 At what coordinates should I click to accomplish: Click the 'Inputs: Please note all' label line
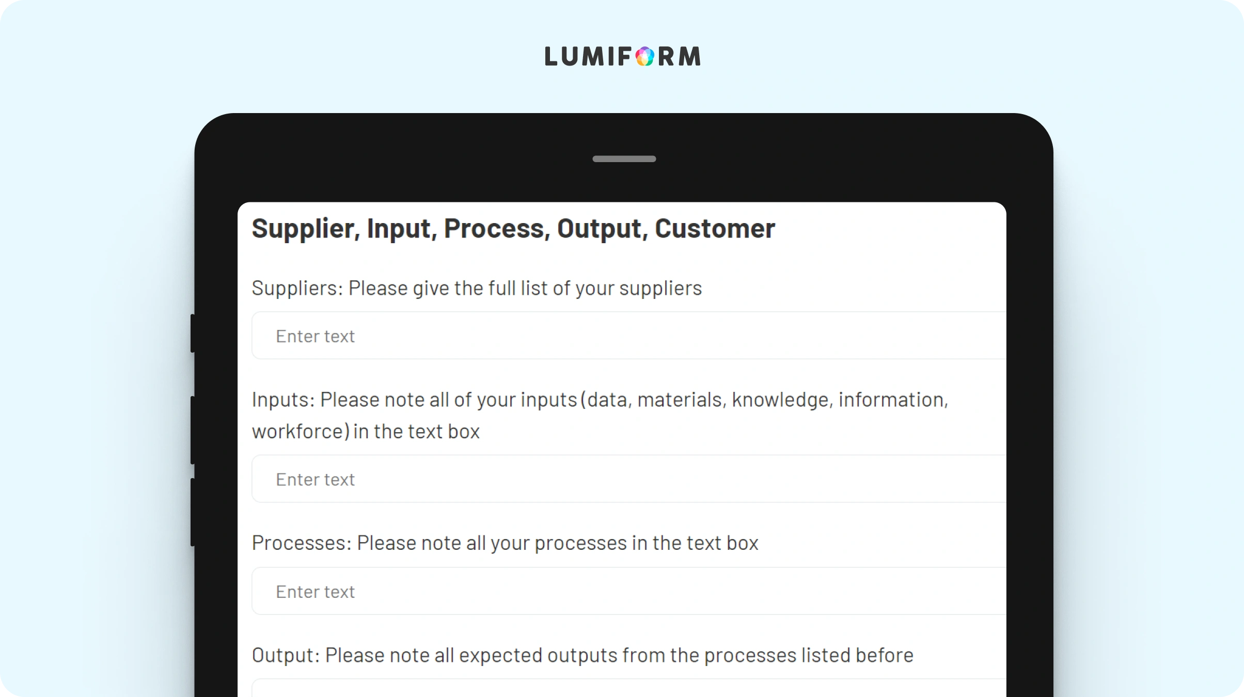[600, 400]
